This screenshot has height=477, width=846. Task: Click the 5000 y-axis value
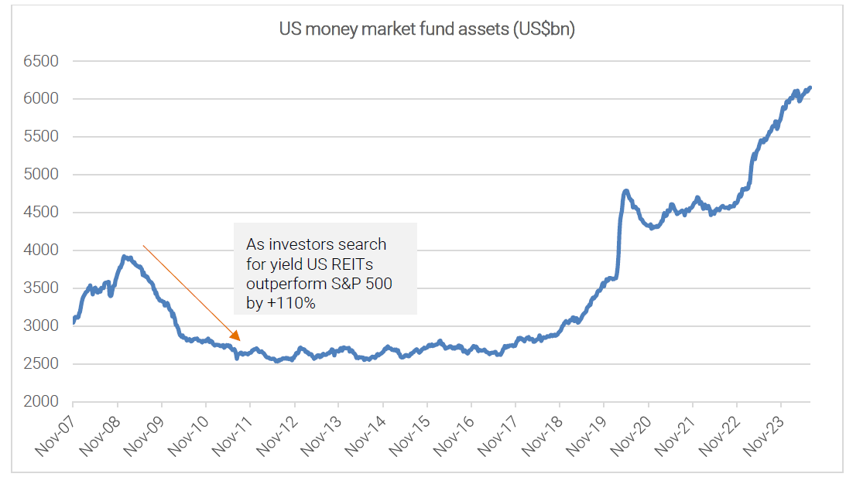pos(43,175)
